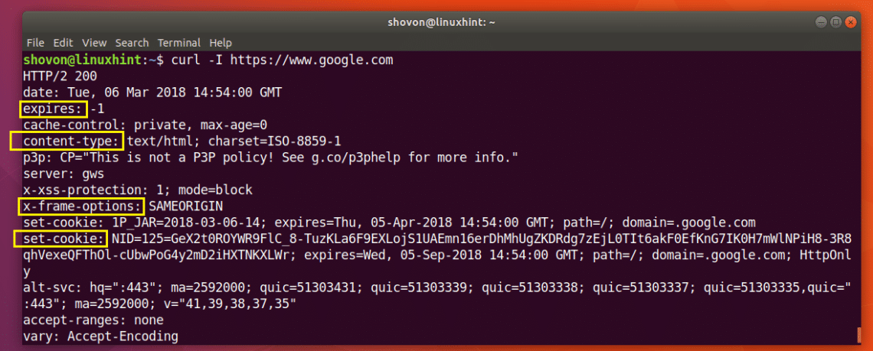Click the window title shovon@linuxhint: ~
Viewport: 873px width, 351px height.
coord(442,22)
